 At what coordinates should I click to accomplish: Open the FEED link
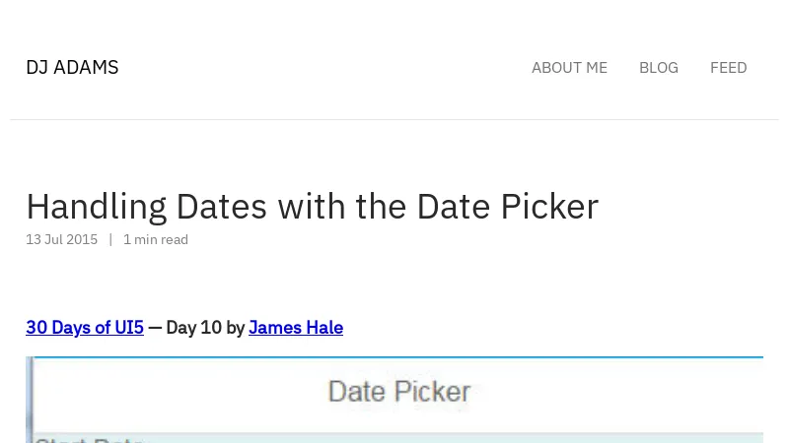tap(728, 68)
